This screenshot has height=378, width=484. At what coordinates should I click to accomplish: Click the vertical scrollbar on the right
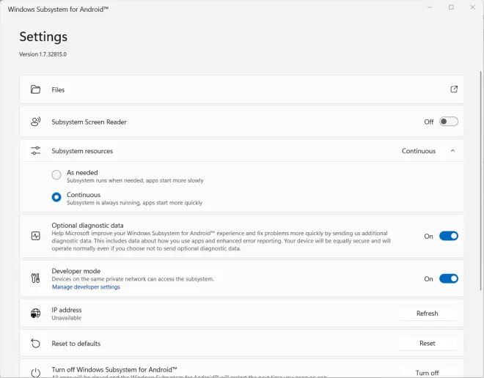tap(480, 180)
